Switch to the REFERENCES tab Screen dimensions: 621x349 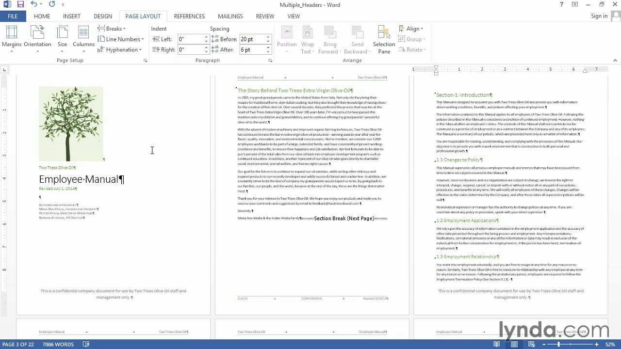point(189,16)
